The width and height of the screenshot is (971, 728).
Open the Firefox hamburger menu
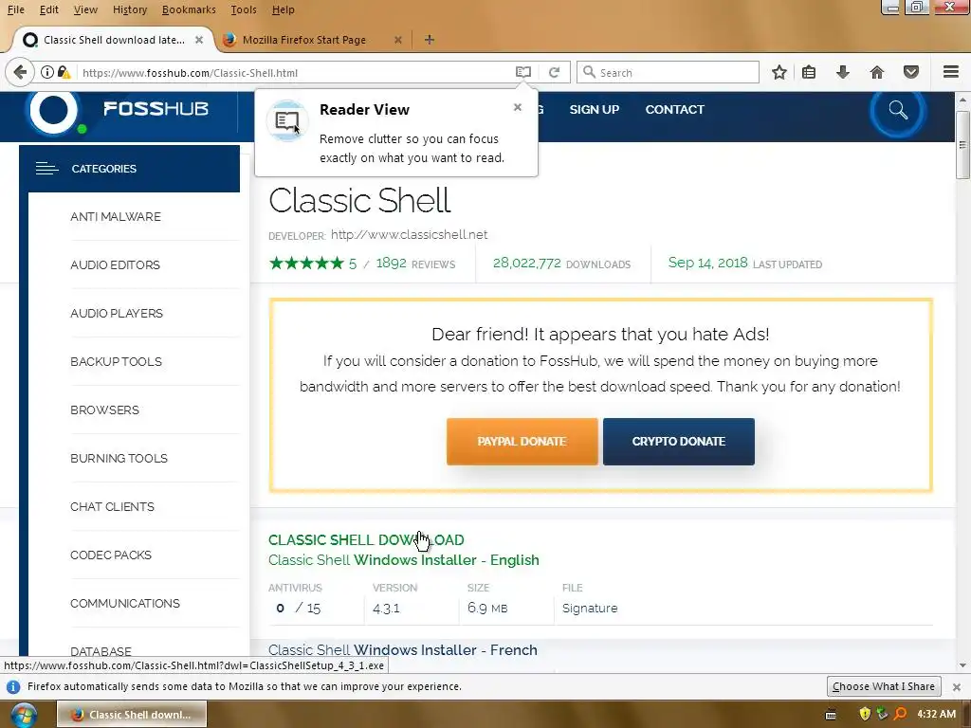click(x=951, y=72)
